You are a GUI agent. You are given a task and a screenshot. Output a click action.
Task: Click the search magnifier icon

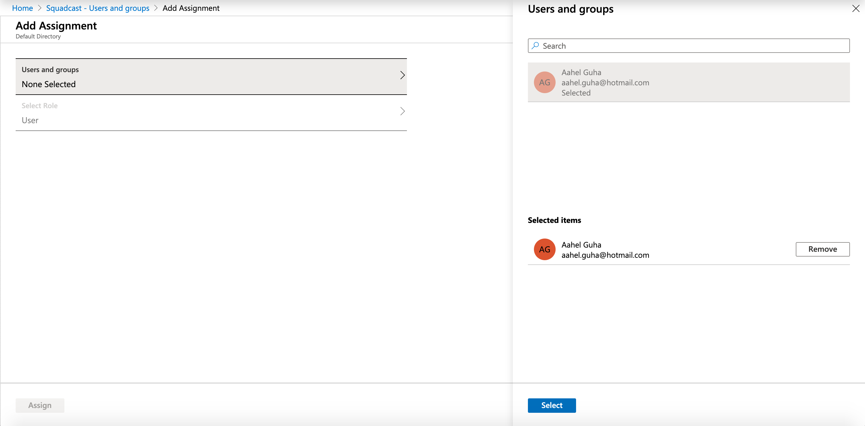[535, 46]
